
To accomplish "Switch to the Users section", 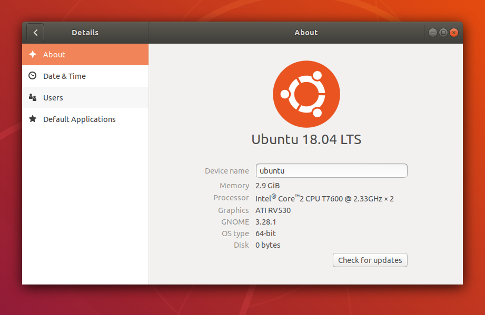I will tap(85, 98).
